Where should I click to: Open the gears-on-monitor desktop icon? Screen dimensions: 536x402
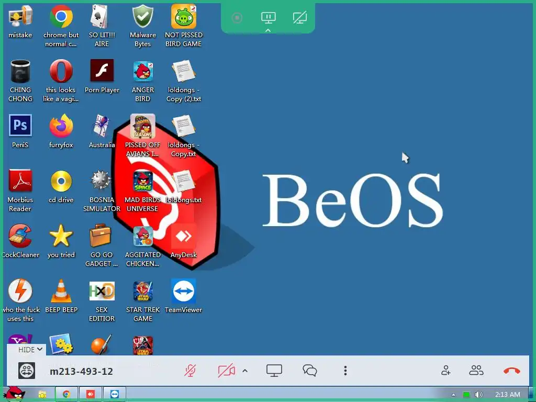point(61,344)
